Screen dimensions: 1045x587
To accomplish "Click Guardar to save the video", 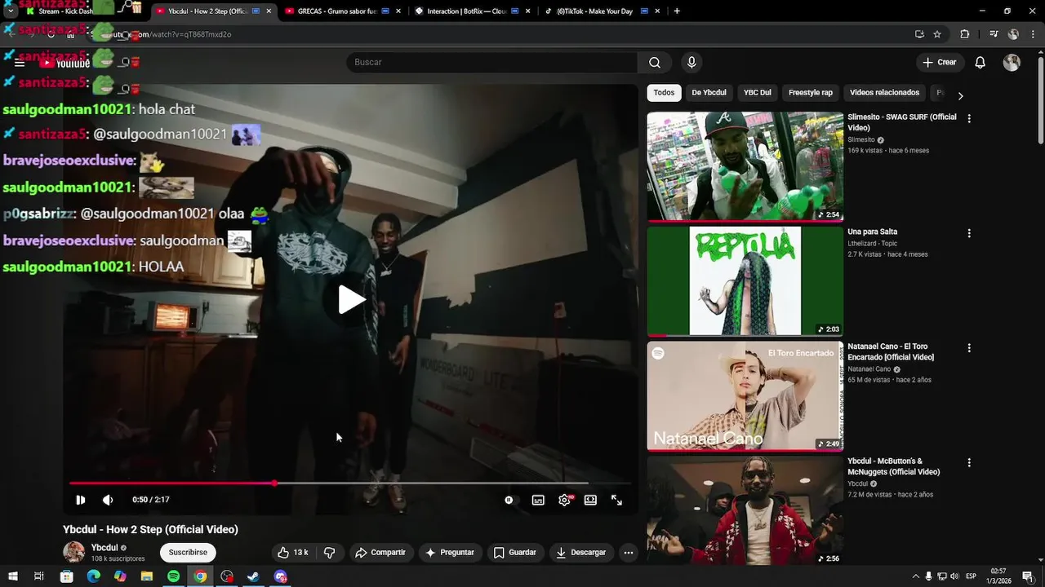I will tap(515, 552).
